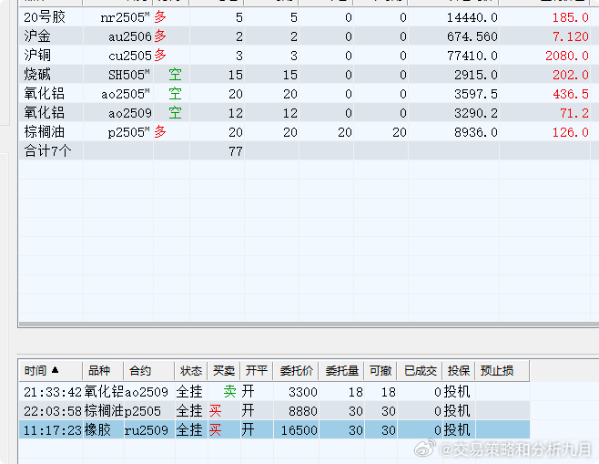Select the 烧碱 position name
Screen dimensions: 599x464
pyautogui.click(x=37, y=75)
